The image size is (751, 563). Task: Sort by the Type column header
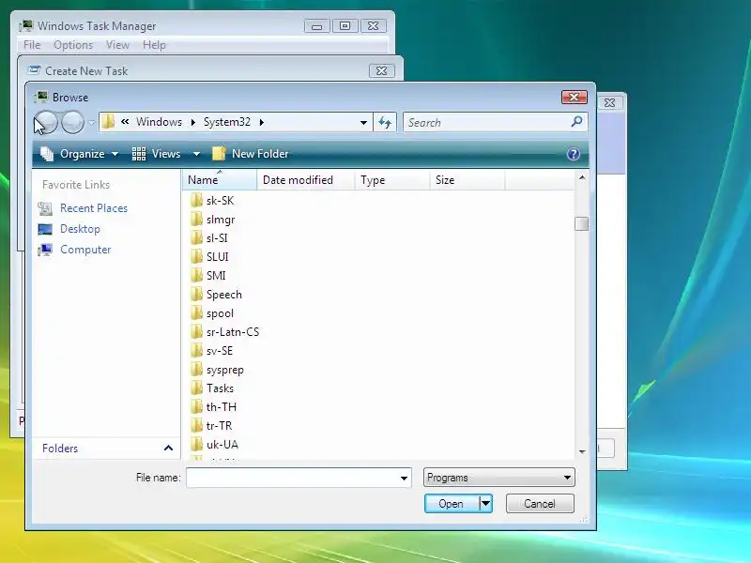[x=392, y=180]
